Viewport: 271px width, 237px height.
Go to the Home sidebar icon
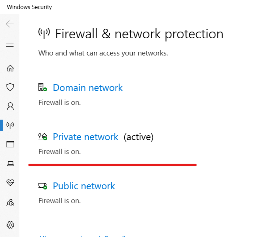tap(10, 68)
